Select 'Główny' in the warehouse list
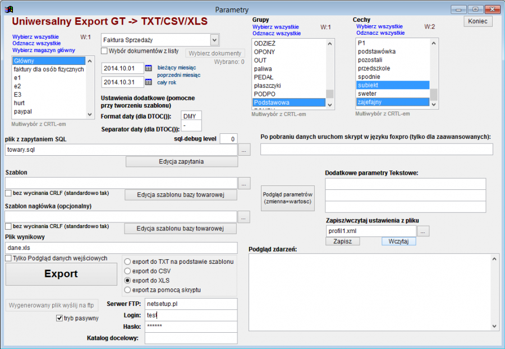Screen dimensions: 505x349 coord(49,61)
